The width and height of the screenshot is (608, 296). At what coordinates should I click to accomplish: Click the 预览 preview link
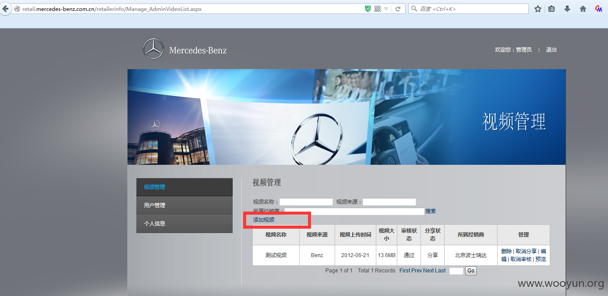[541, 259]
